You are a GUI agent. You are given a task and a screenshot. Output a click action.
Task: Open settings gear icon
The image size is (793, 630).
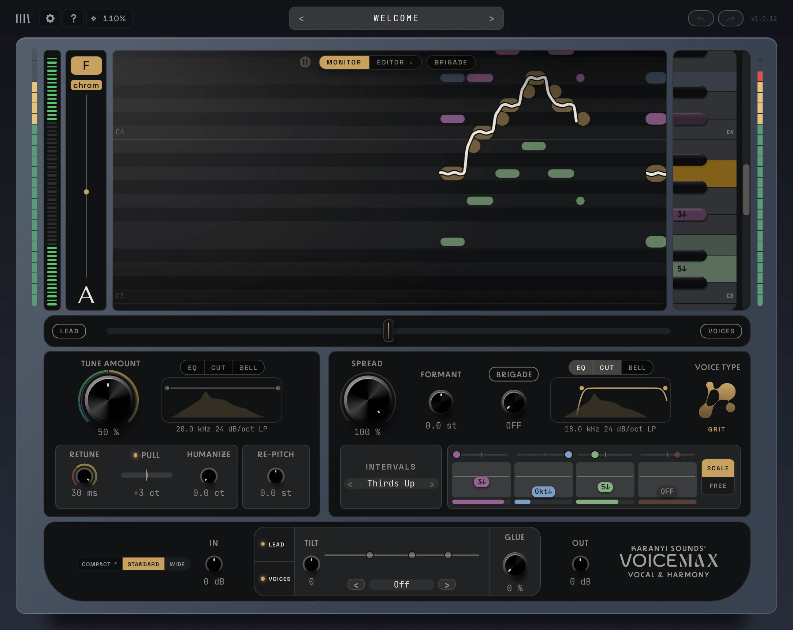pos(50,18)
